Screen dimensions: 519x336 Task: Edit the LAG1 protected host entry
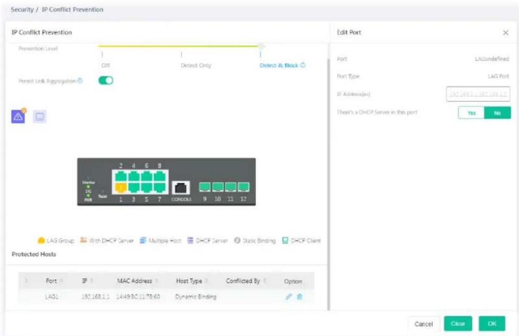click(288, 297)
